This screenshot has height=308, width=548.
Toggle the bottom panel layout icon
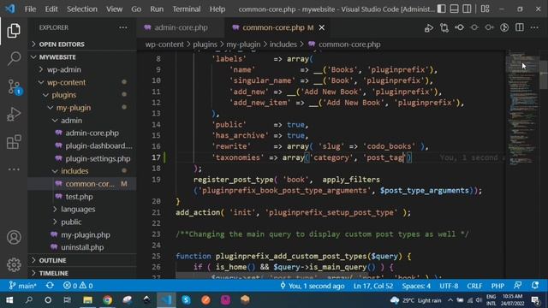click(x=454, y=9)
